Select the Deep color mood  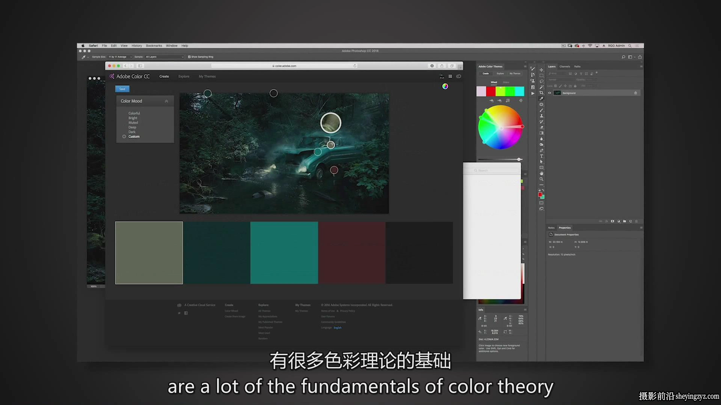click(x=132, y=127)
